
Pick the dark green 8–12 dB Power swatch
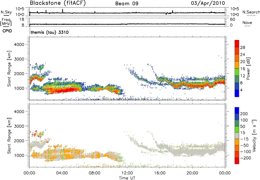pos(237,79)
